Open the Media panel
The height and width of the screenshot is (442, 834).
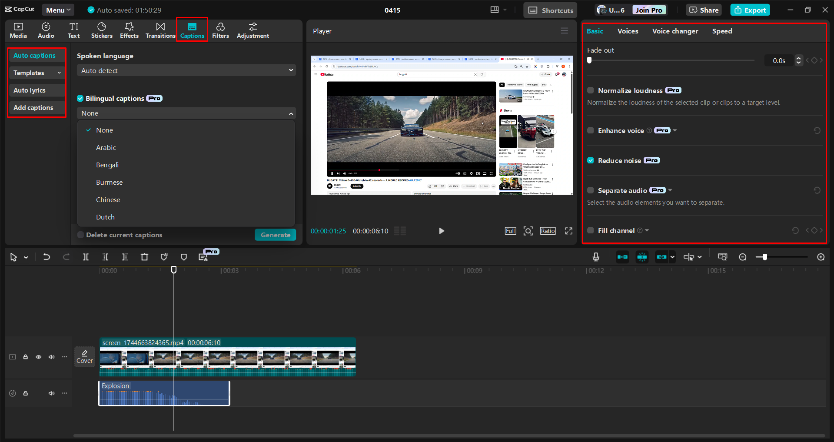[18, 30]
